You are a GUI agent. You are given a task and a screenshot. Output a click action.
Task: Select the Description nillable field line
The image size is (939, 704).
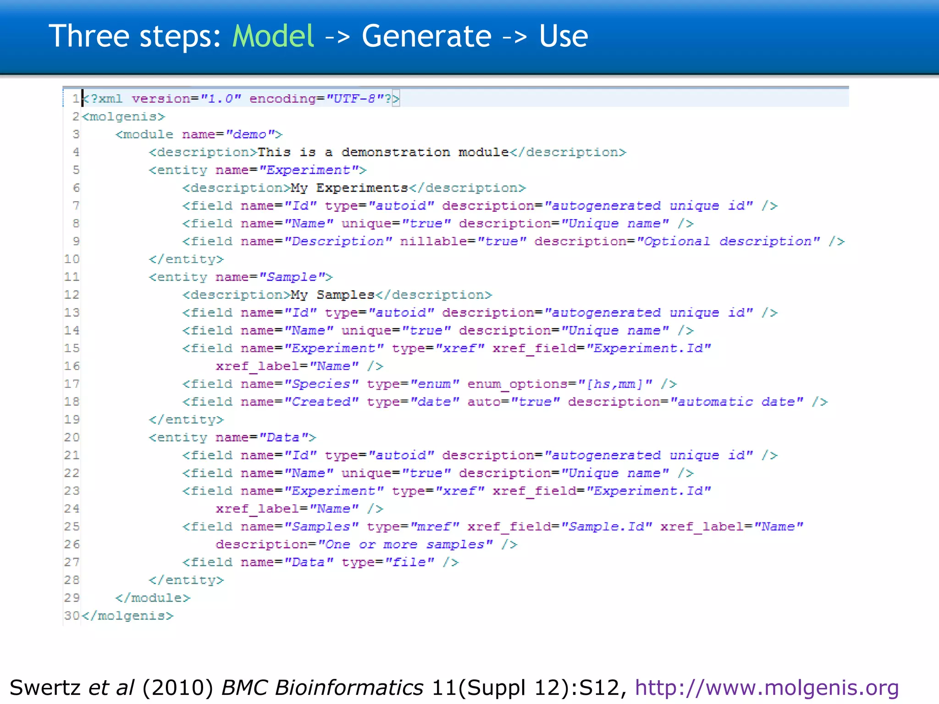coord(513,242)
